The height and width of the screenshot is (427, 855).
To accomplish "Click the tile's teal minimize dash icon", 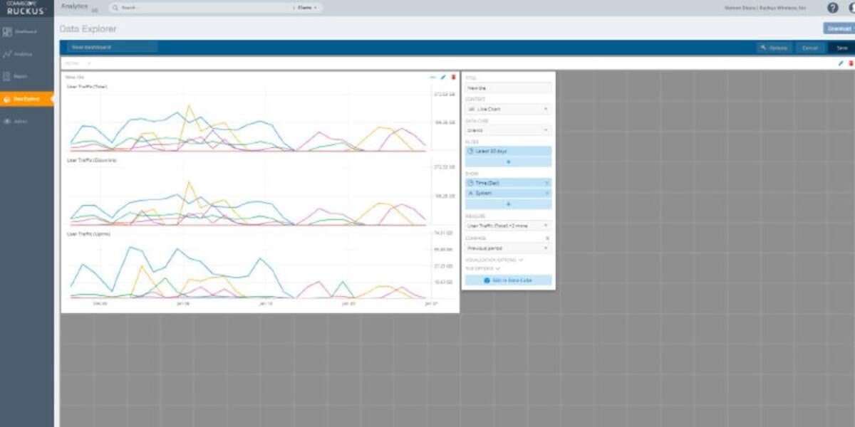I will tap(432, 77).
